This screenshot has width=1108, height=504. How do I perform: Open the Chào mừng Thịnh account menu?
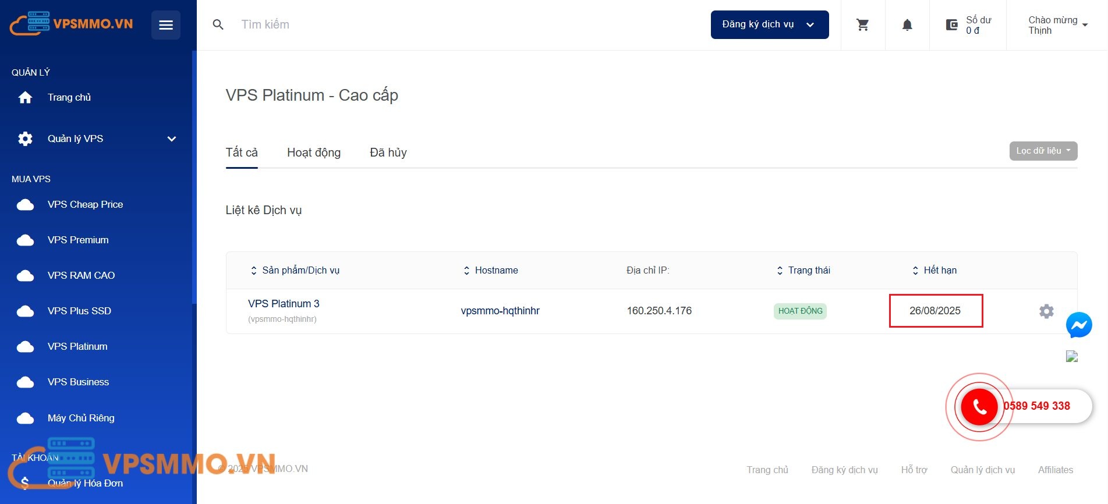click(x=1057, y=25)
